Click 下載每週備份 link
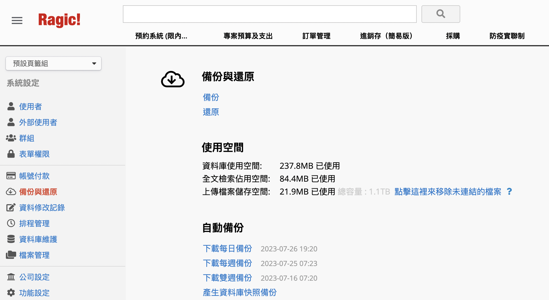The height and width of the screenshot is (300, 549). point(227,263)
